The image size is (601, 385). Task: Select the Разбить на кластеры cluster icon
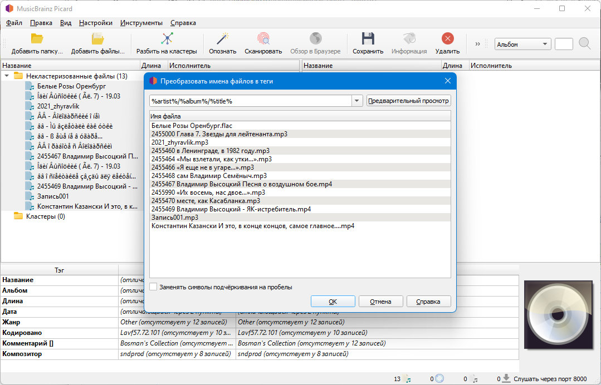pyautogui.click(x=167, y=38)
